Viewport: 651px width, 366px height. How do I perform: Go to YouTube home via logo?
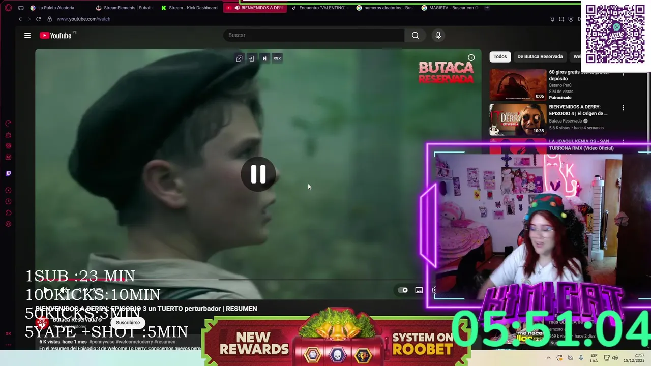55,35
